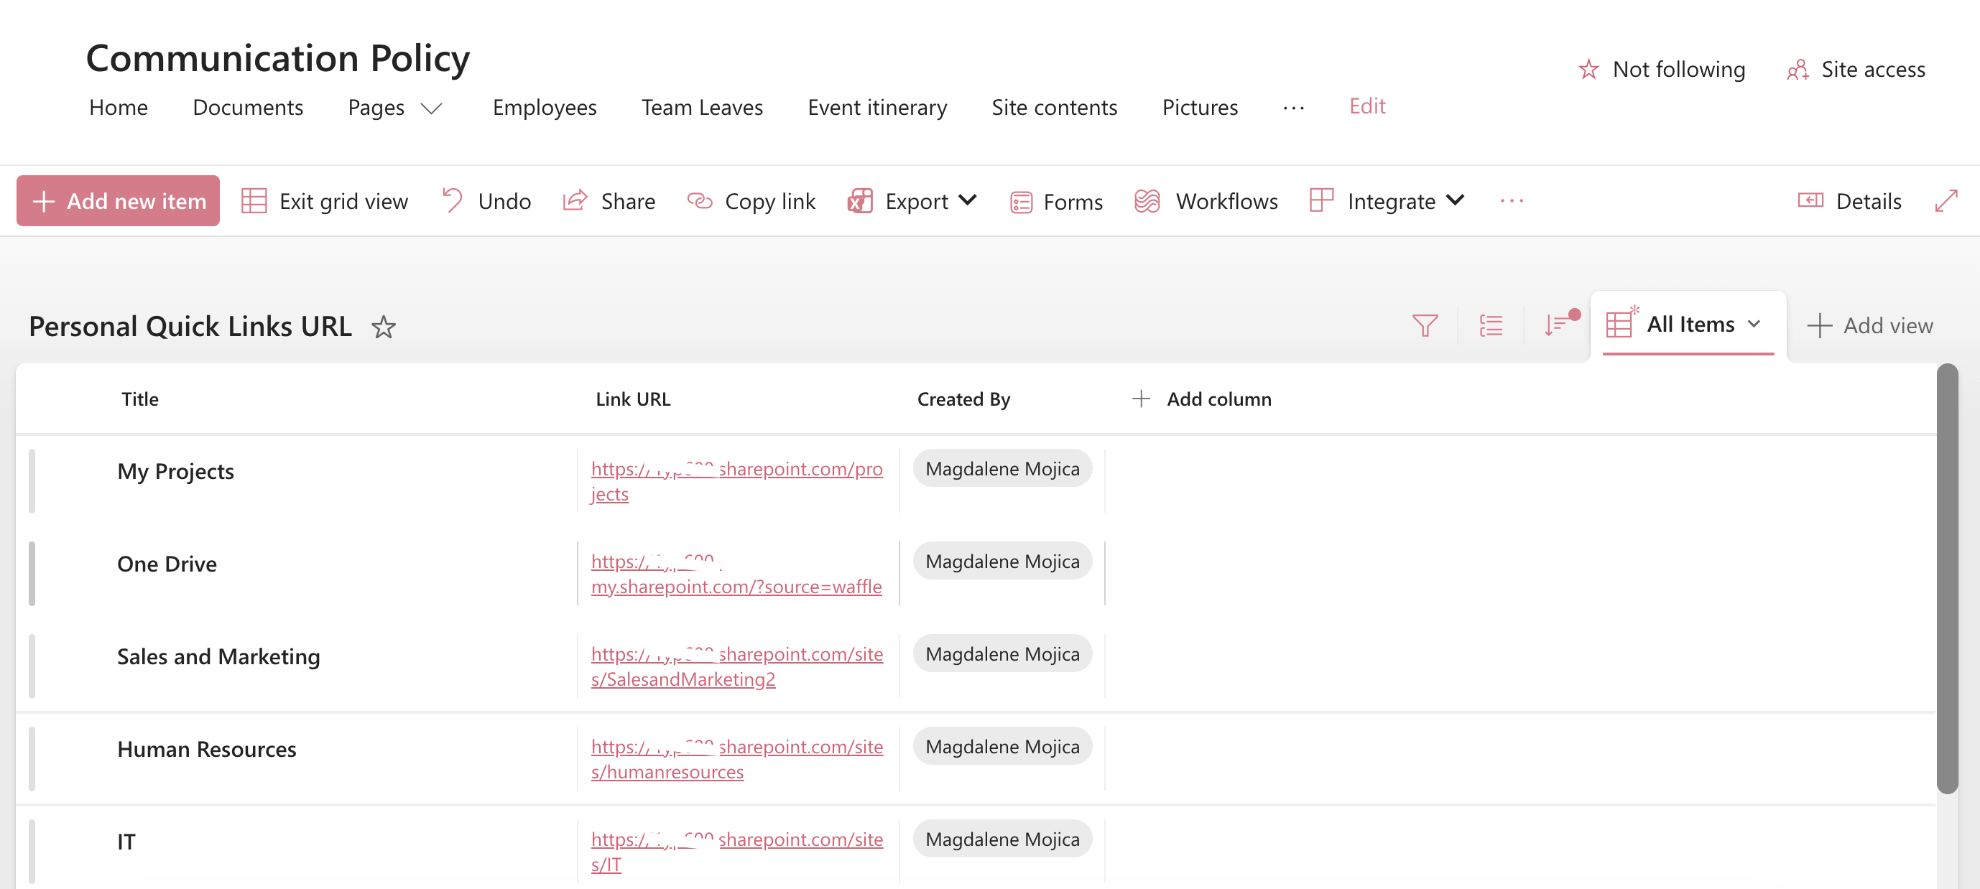The height and width of the screenshot is (889, 1980).
Task: Open Event itinerary navigation item
Action: (877, 108)
